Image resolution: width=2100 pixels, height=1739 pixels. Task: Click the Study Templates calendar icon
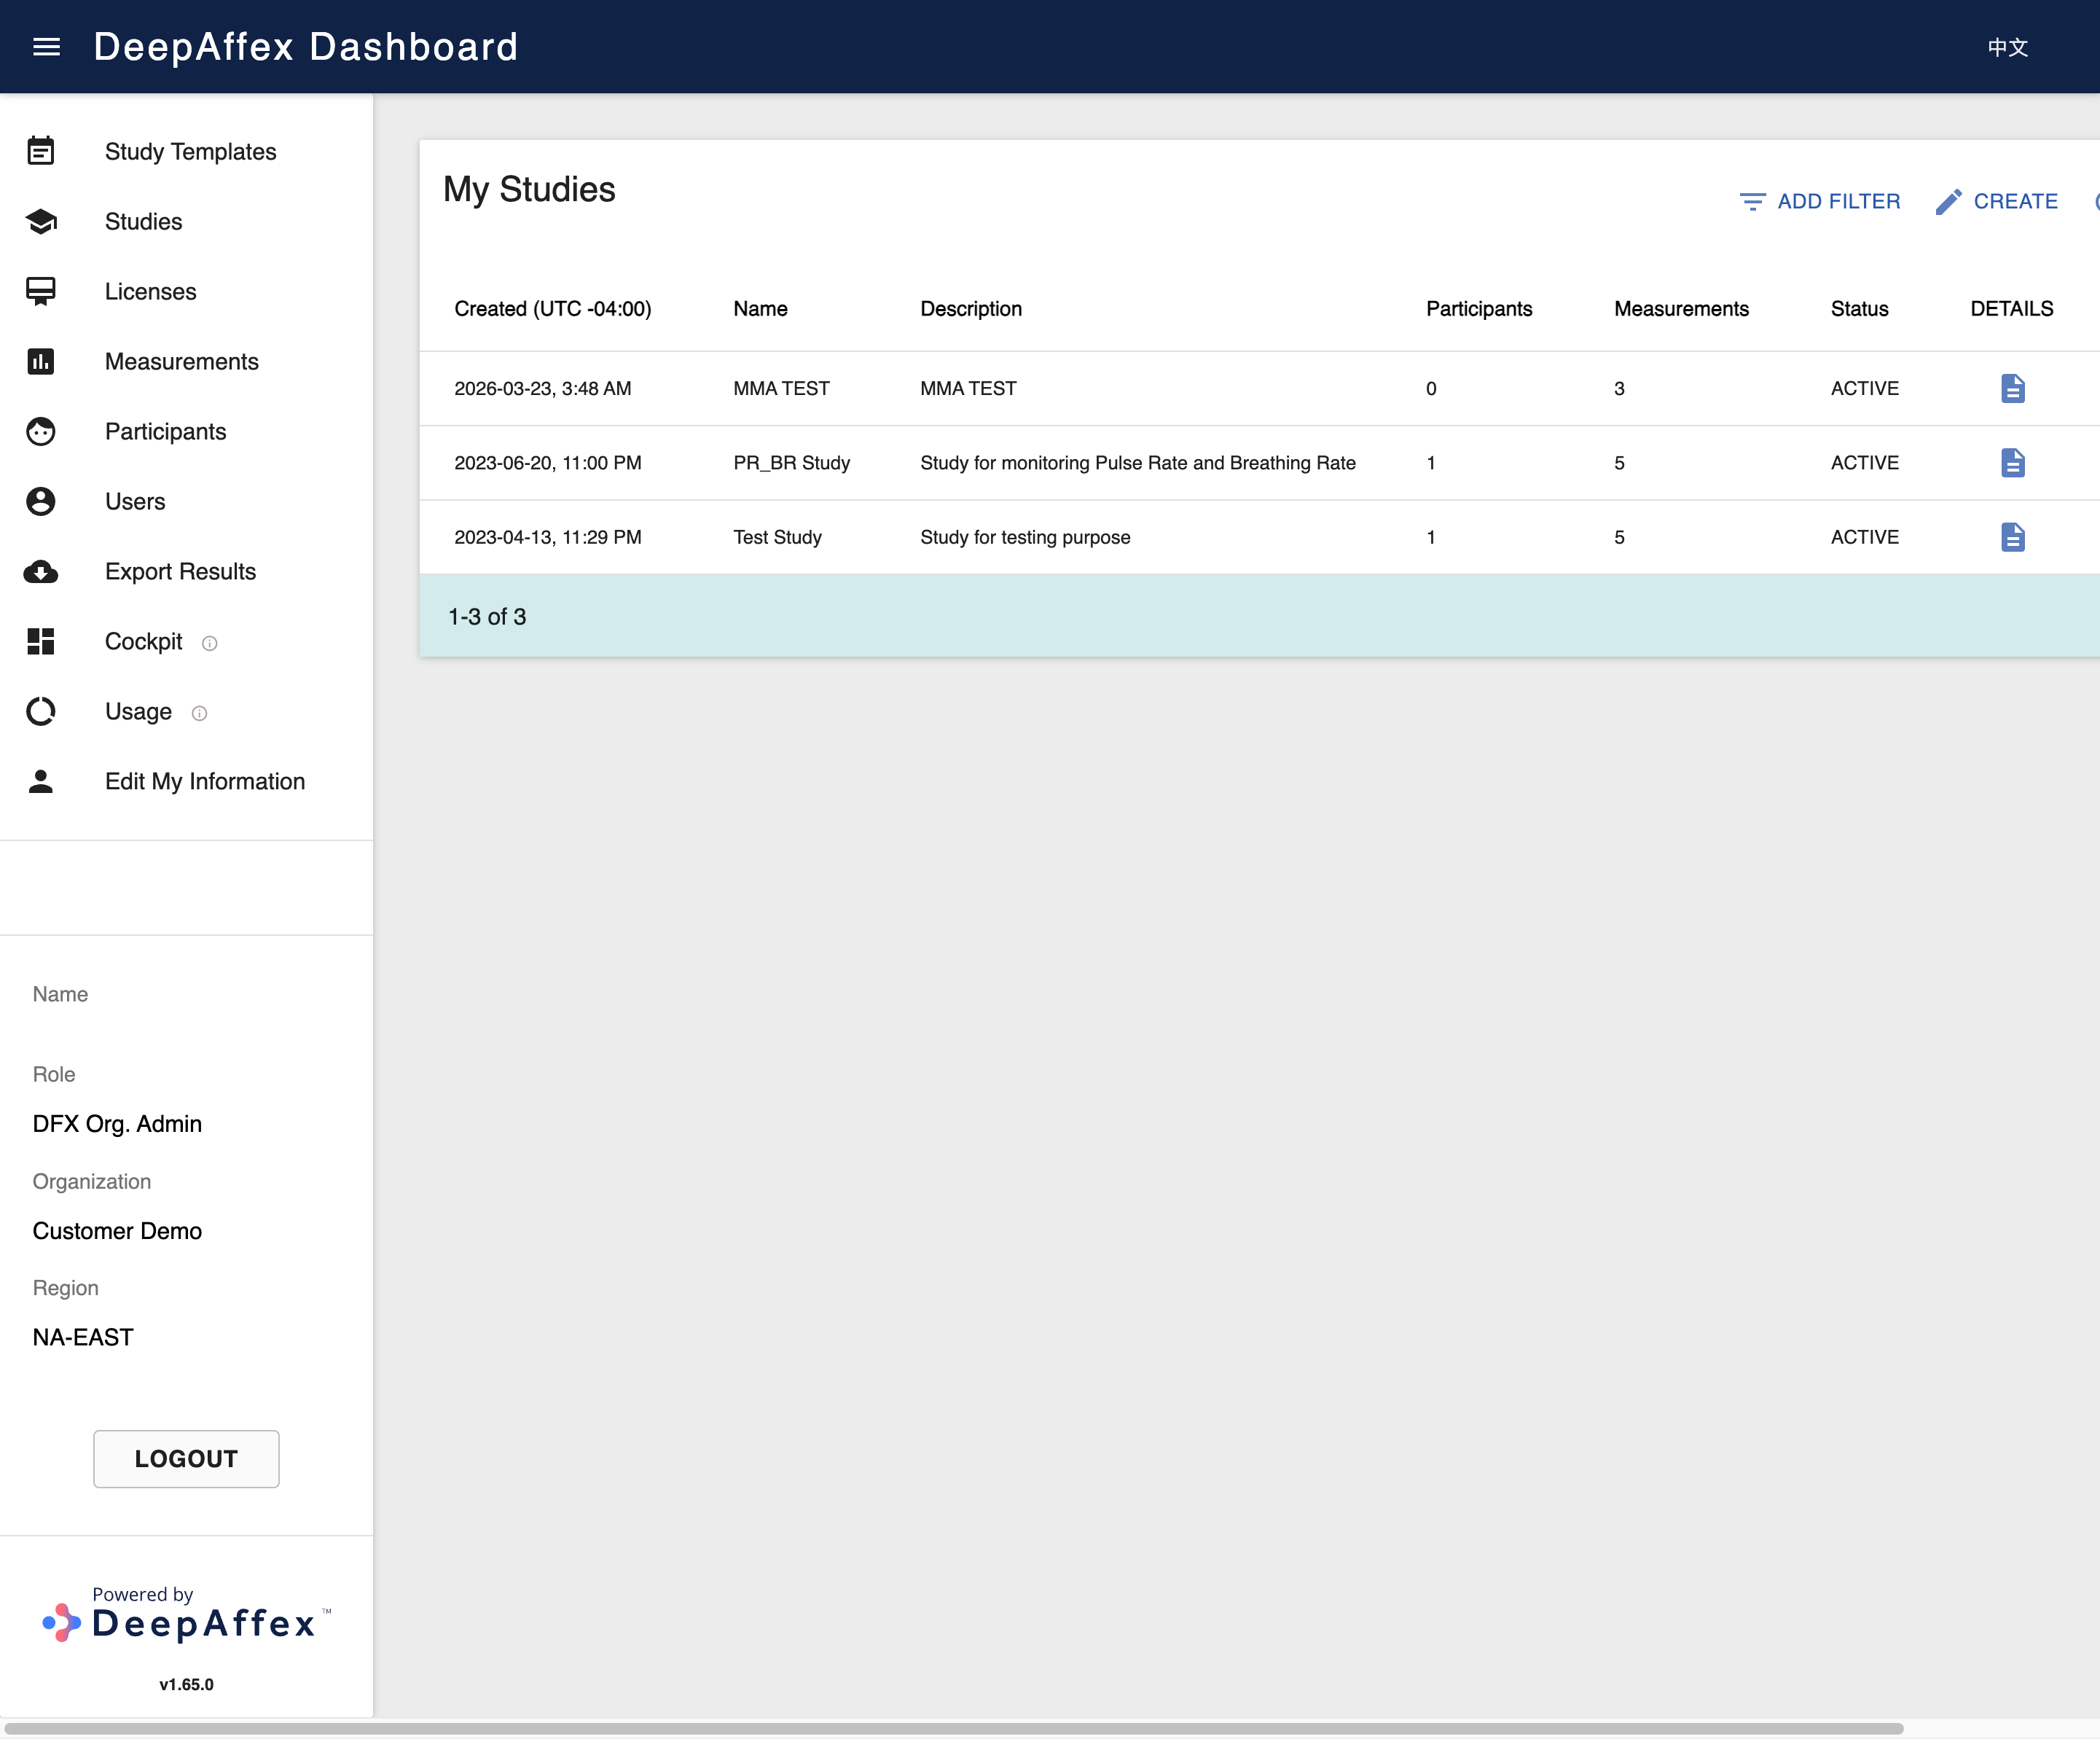point(41,151)
